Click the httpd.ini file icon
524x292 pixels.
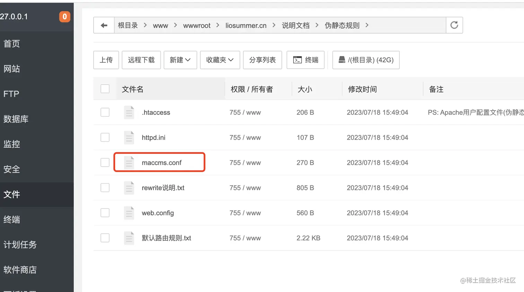pyautogui.click(x=129, y=138)
